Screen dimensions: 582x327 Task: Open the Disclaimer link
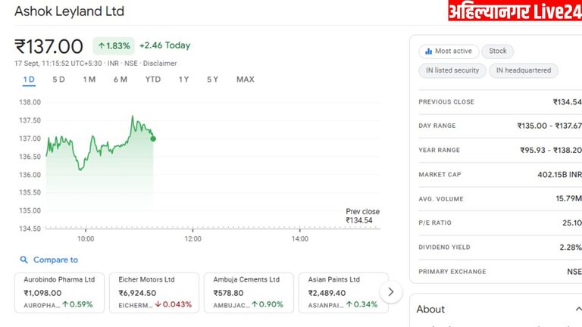coord(160,64)
